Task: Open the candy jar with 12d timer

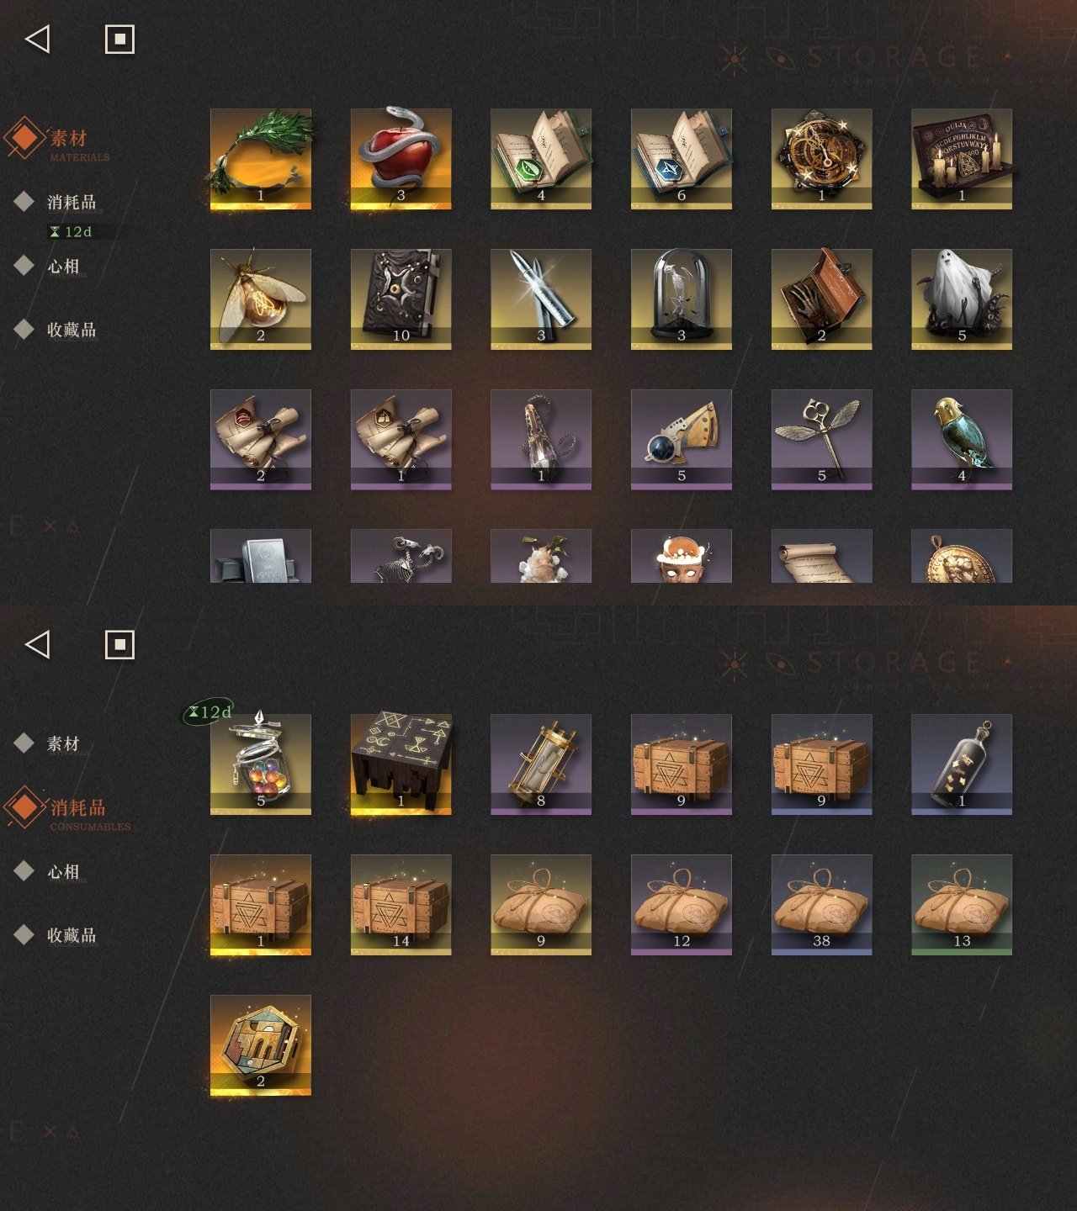Action: 261,765
